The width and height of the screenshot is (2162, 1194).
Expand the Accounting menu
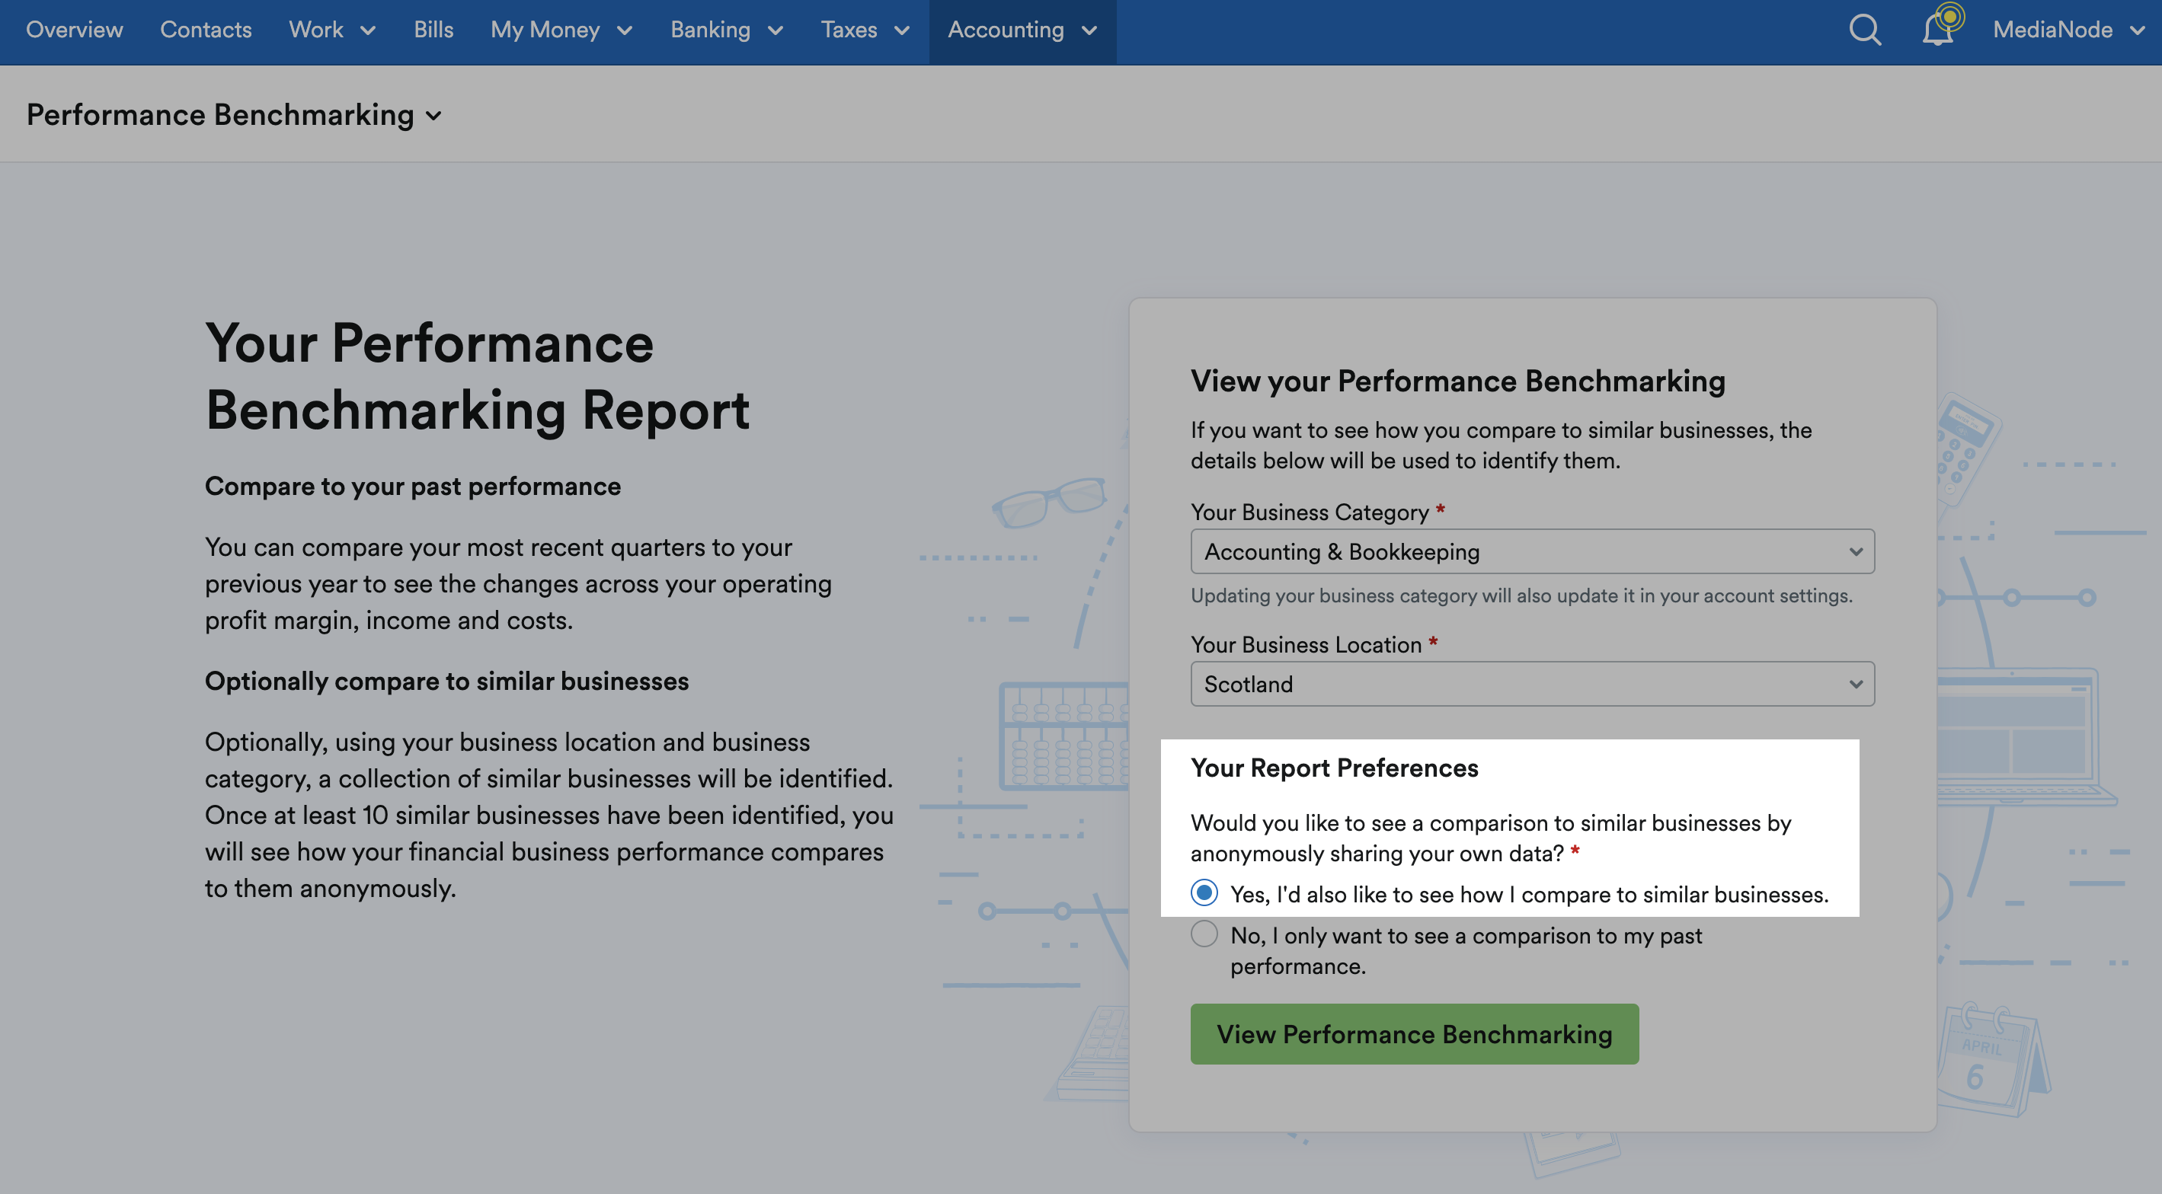[1022, 30]
